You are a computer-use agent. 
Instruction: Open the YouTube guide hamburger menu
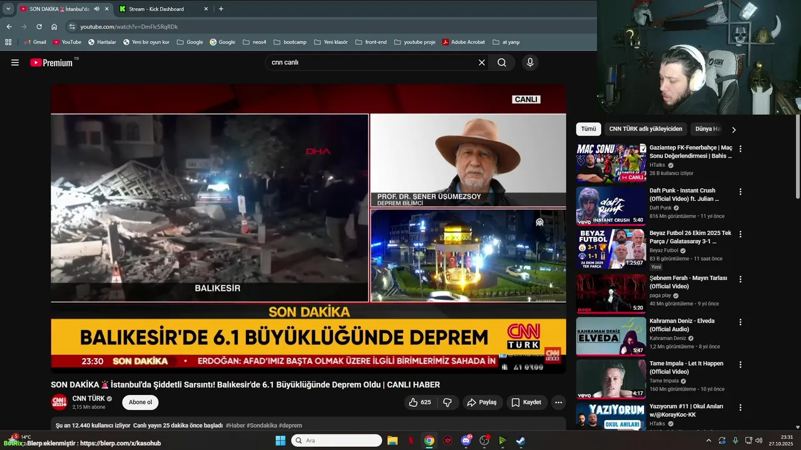[x=15, y=62]
